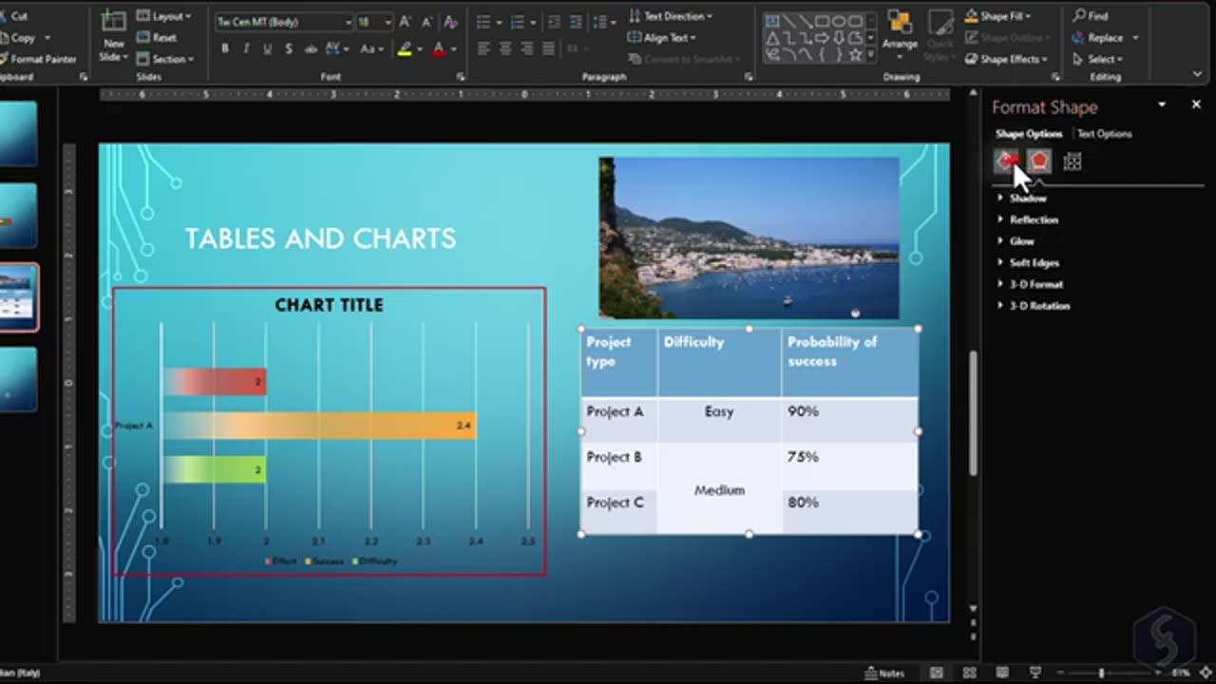1216x684 pixels.
Task: Click the zoom slider in status bar
Action: 1102,673
